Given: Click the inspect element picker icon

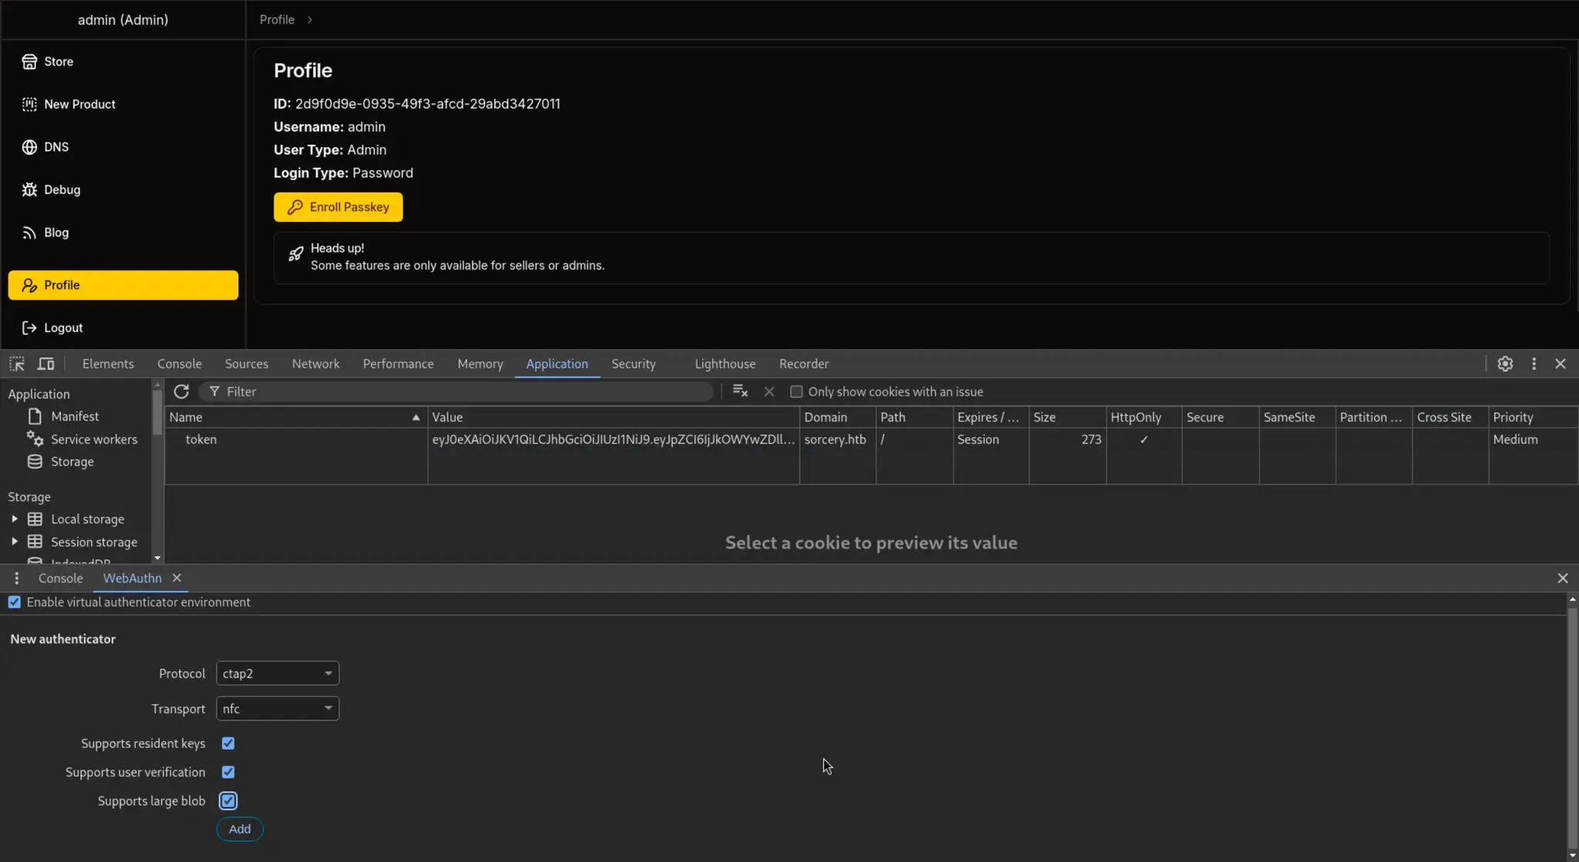Looking at the screenshot, I should click(x=17, y=364).
